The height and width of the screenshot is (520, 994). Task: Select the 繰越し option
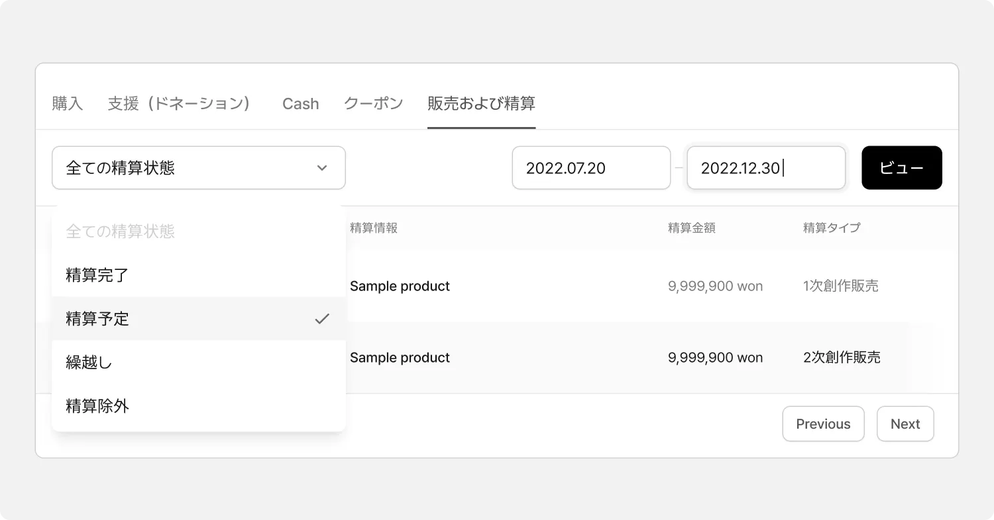[89, 363]
